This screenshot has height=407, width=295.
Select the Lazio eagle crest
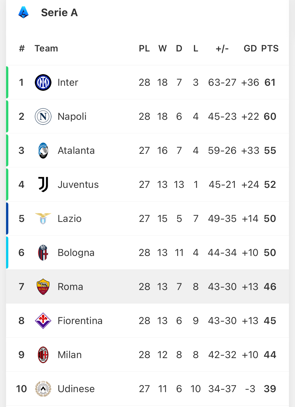tap(43, 218)
